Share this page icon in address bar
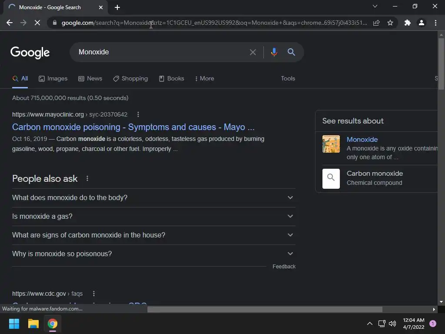Image resolution: width=445 pixels, height=334 pixels. pos(376,23)
